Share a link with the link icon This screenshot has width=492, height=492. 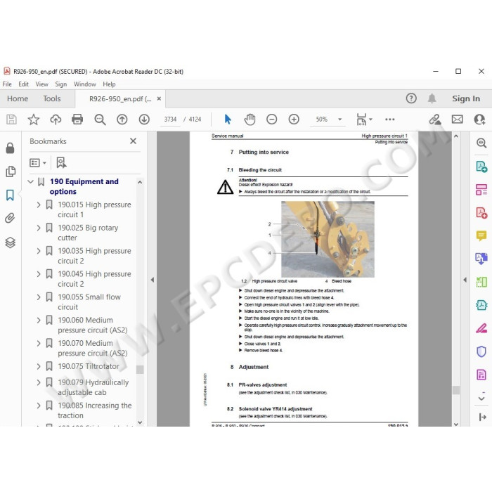coord(435,119)
